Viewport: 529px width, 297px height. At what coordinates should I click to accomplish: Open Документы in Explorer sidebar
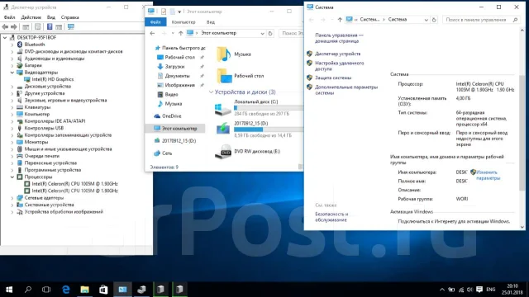click(x=177, y=76)
